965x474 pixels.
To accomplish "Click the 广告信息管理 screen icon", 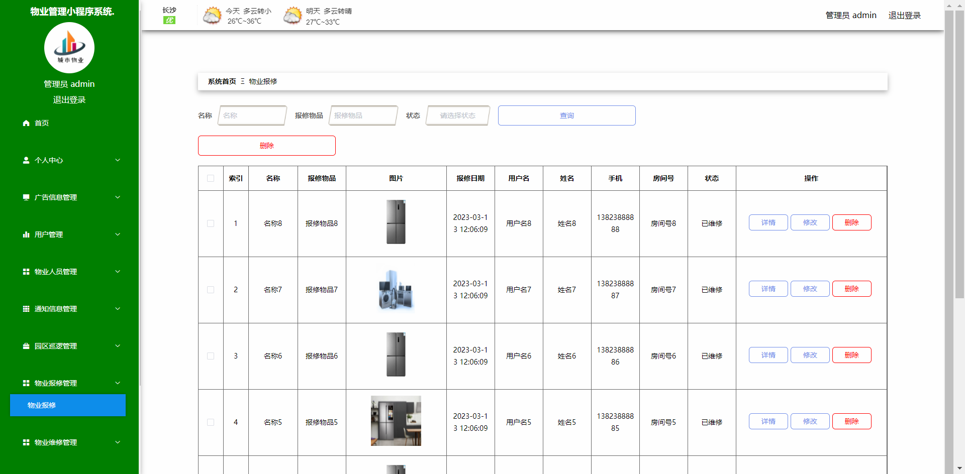I will [x=26, y=197].
